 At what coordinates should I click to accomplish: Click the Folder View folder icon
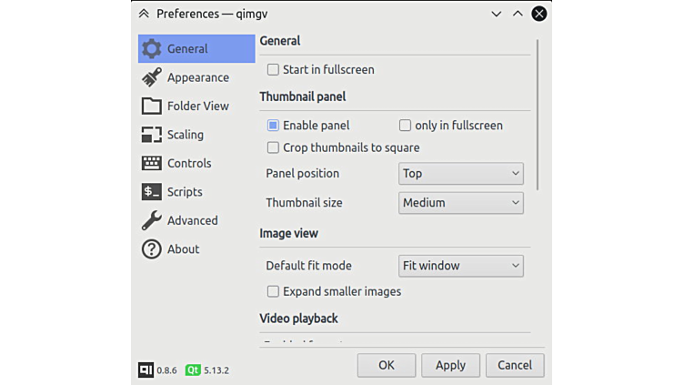point(152,106)
